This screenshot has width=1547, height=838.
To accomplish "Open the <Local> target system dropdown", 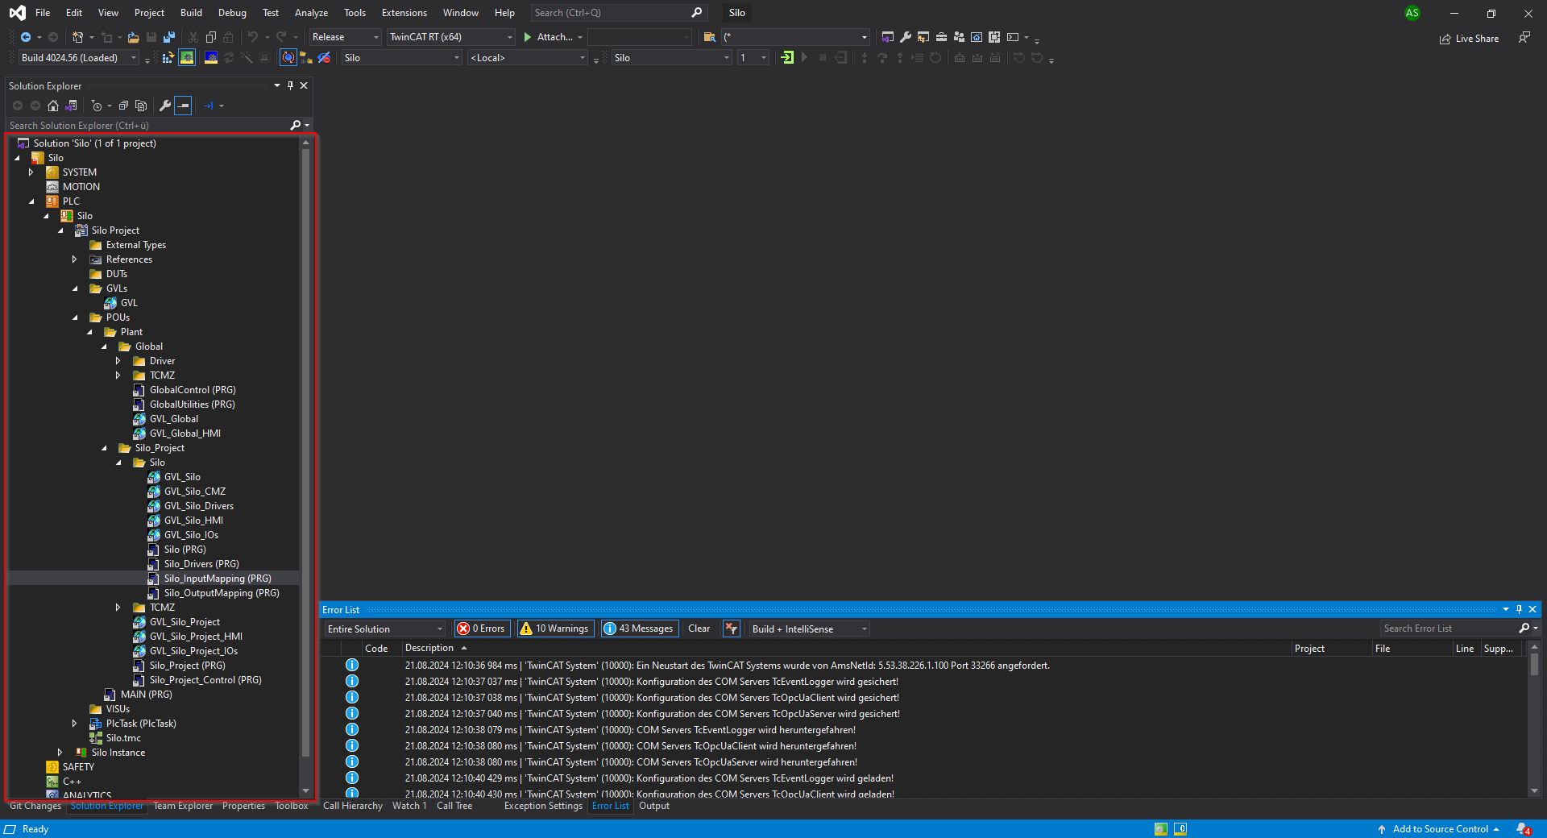I will 528,58.
